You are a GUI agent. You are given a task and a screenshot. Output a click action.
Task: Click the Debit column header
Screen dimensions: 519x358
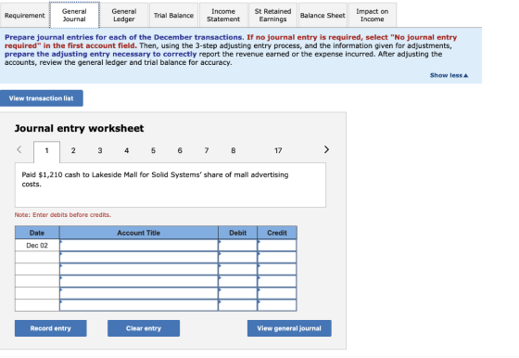tap(237, 233)
